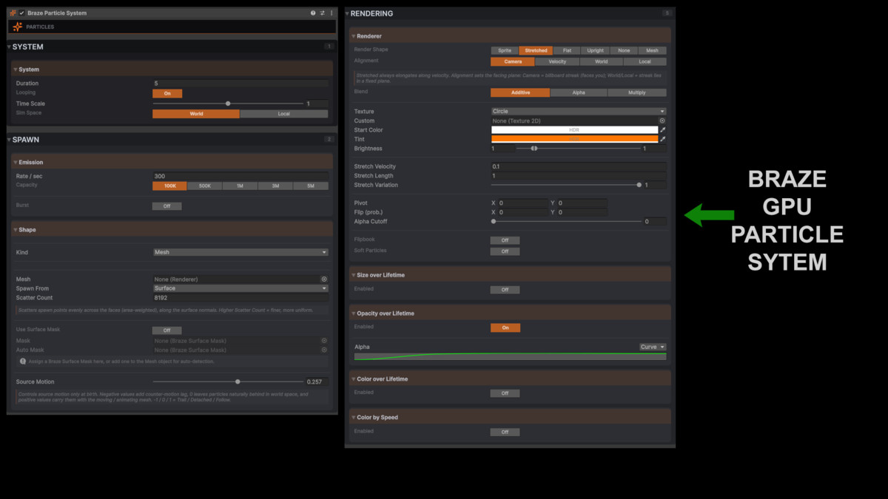888x499 pixels.
Task: Click the Time Scale slider handle
Action: (x=228, y=103)
